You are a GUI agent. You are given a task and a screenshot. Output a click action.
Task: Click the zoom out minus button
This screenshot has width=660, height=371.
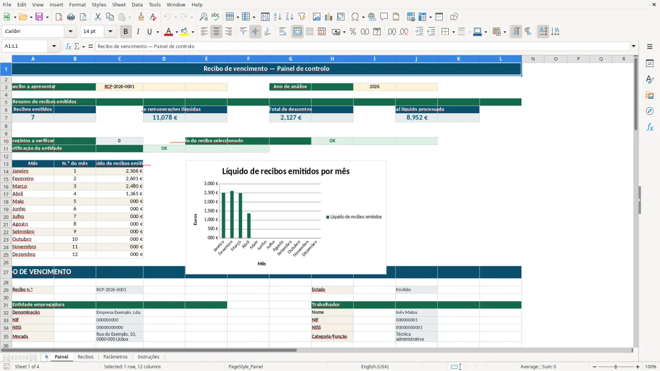click(x=594, y=367)
